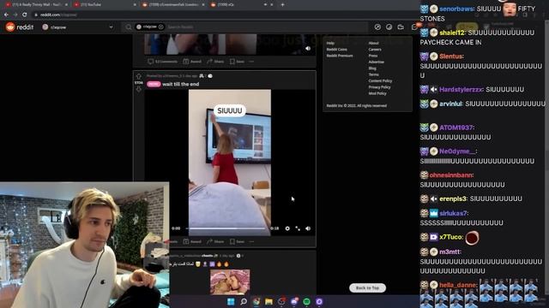The image size is (549, 308).
Task: Open File Explorer from the taskbar
Action: 268,302
